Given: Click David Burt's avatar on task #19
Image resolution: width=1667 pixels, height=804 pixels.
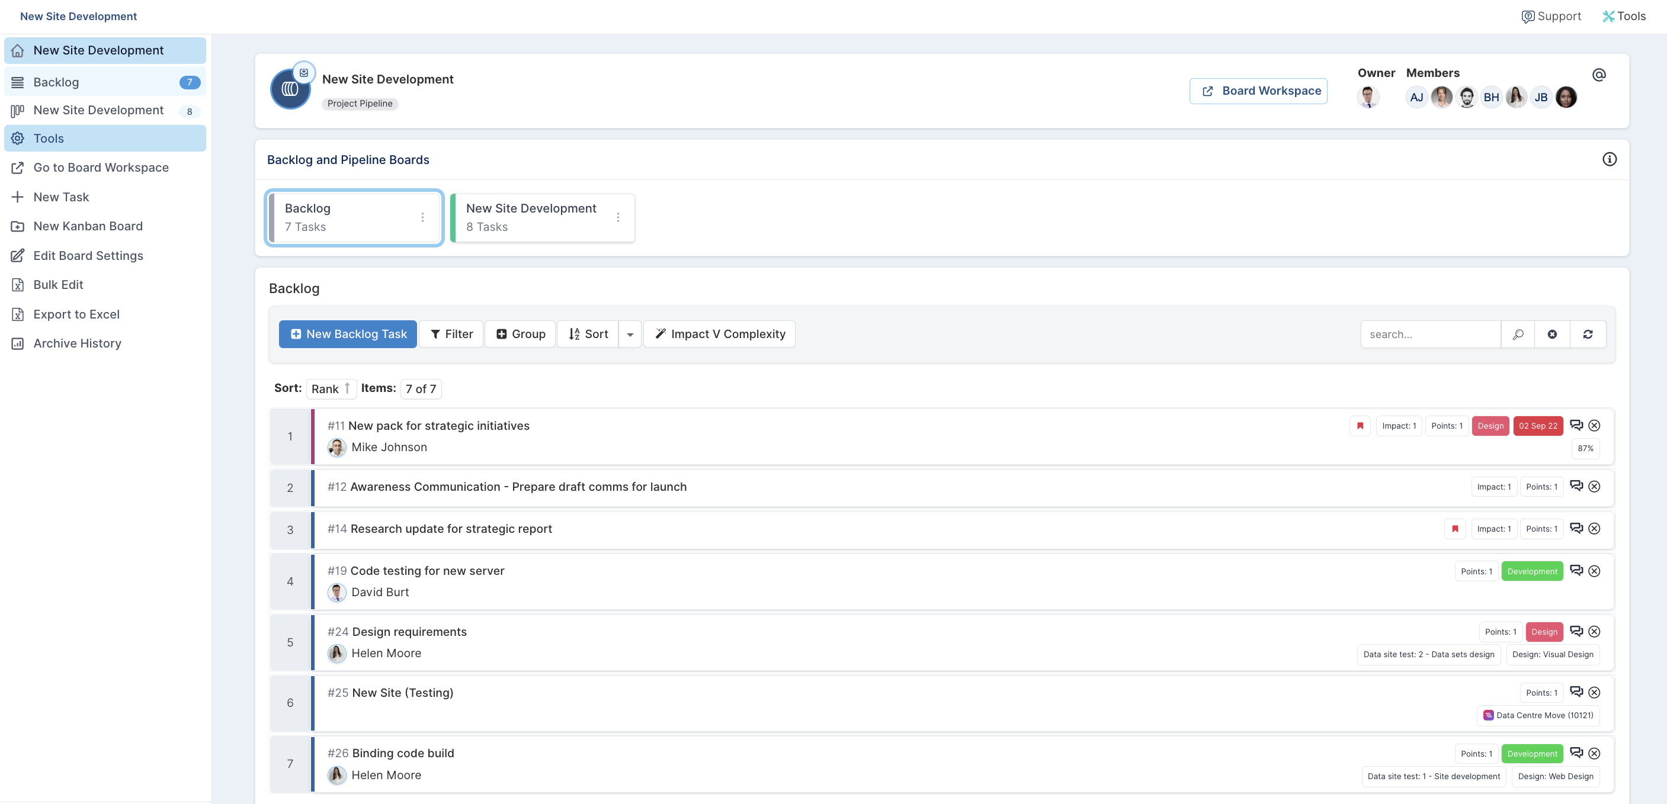Looking at the screenshot, I should click(336, 592).
